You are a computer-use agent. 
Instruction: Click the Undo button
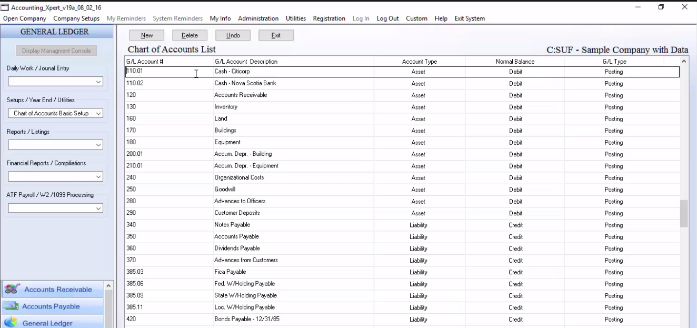(x=233, y=35)
